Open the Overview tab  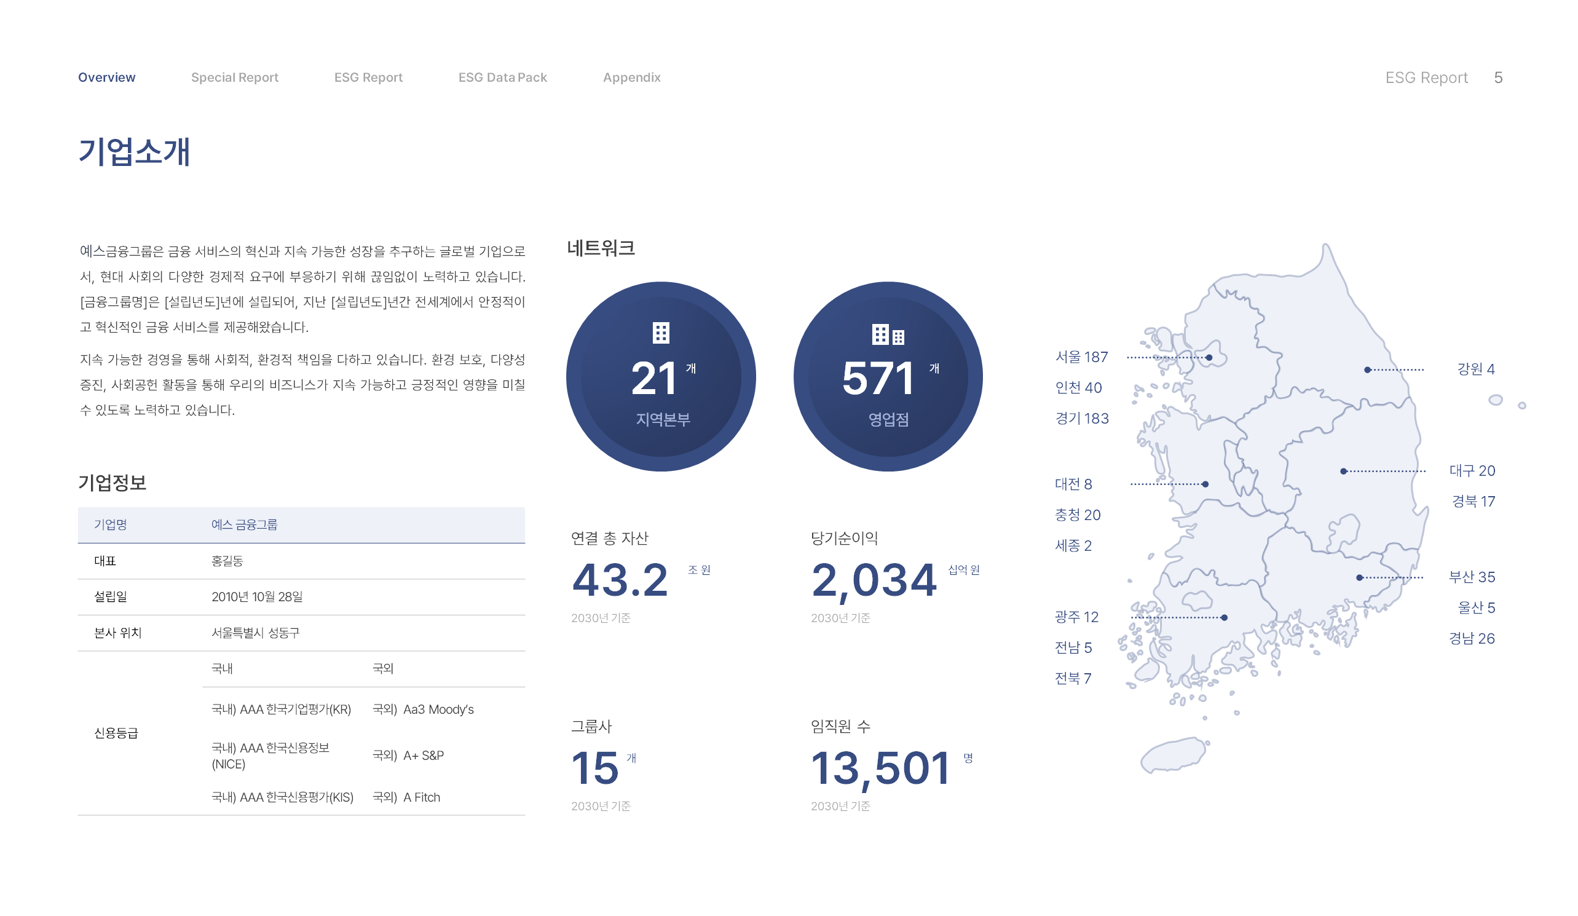(x=106, y=77)
